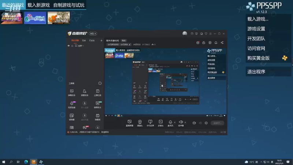
Task: Add a 手机投屏 phone cast source
Action: 150,123
